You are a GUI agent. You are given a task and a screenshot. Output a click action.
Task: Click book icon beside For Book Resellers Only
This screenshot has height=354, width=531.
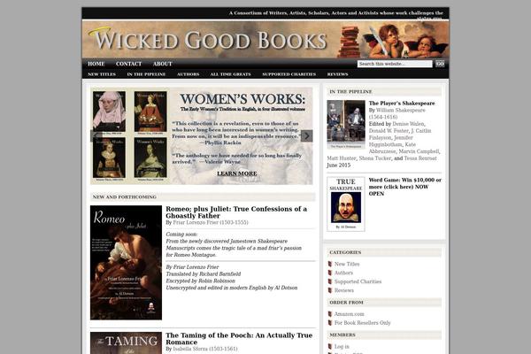(x=330, y=323)
